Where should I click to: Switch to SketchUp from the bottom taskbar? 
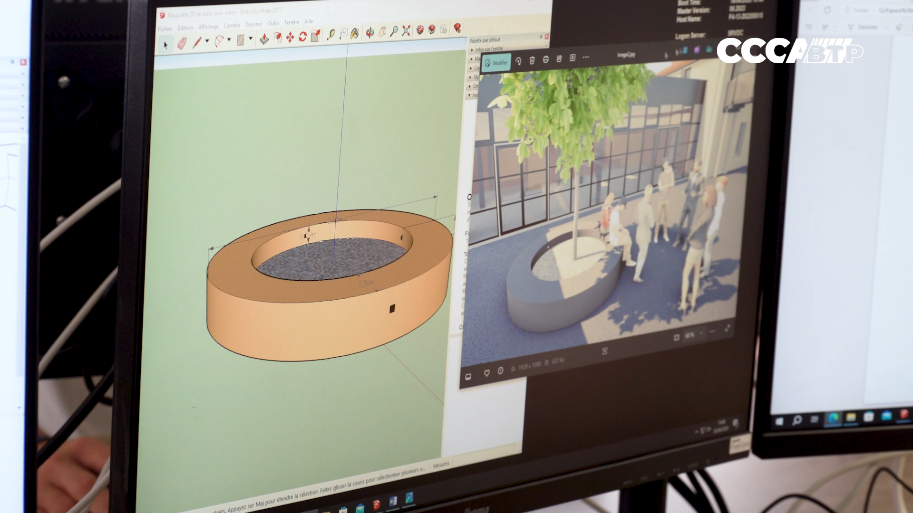point(377,504)
